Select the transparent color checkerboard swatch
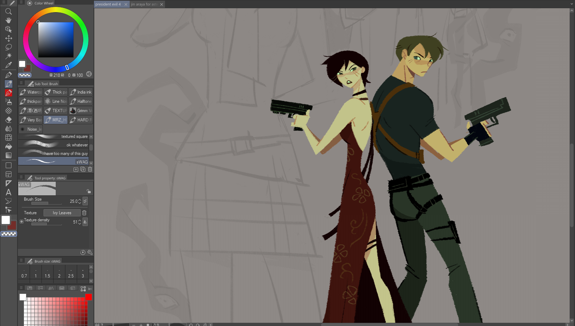The image size is (575, 326). click(9, 234)
